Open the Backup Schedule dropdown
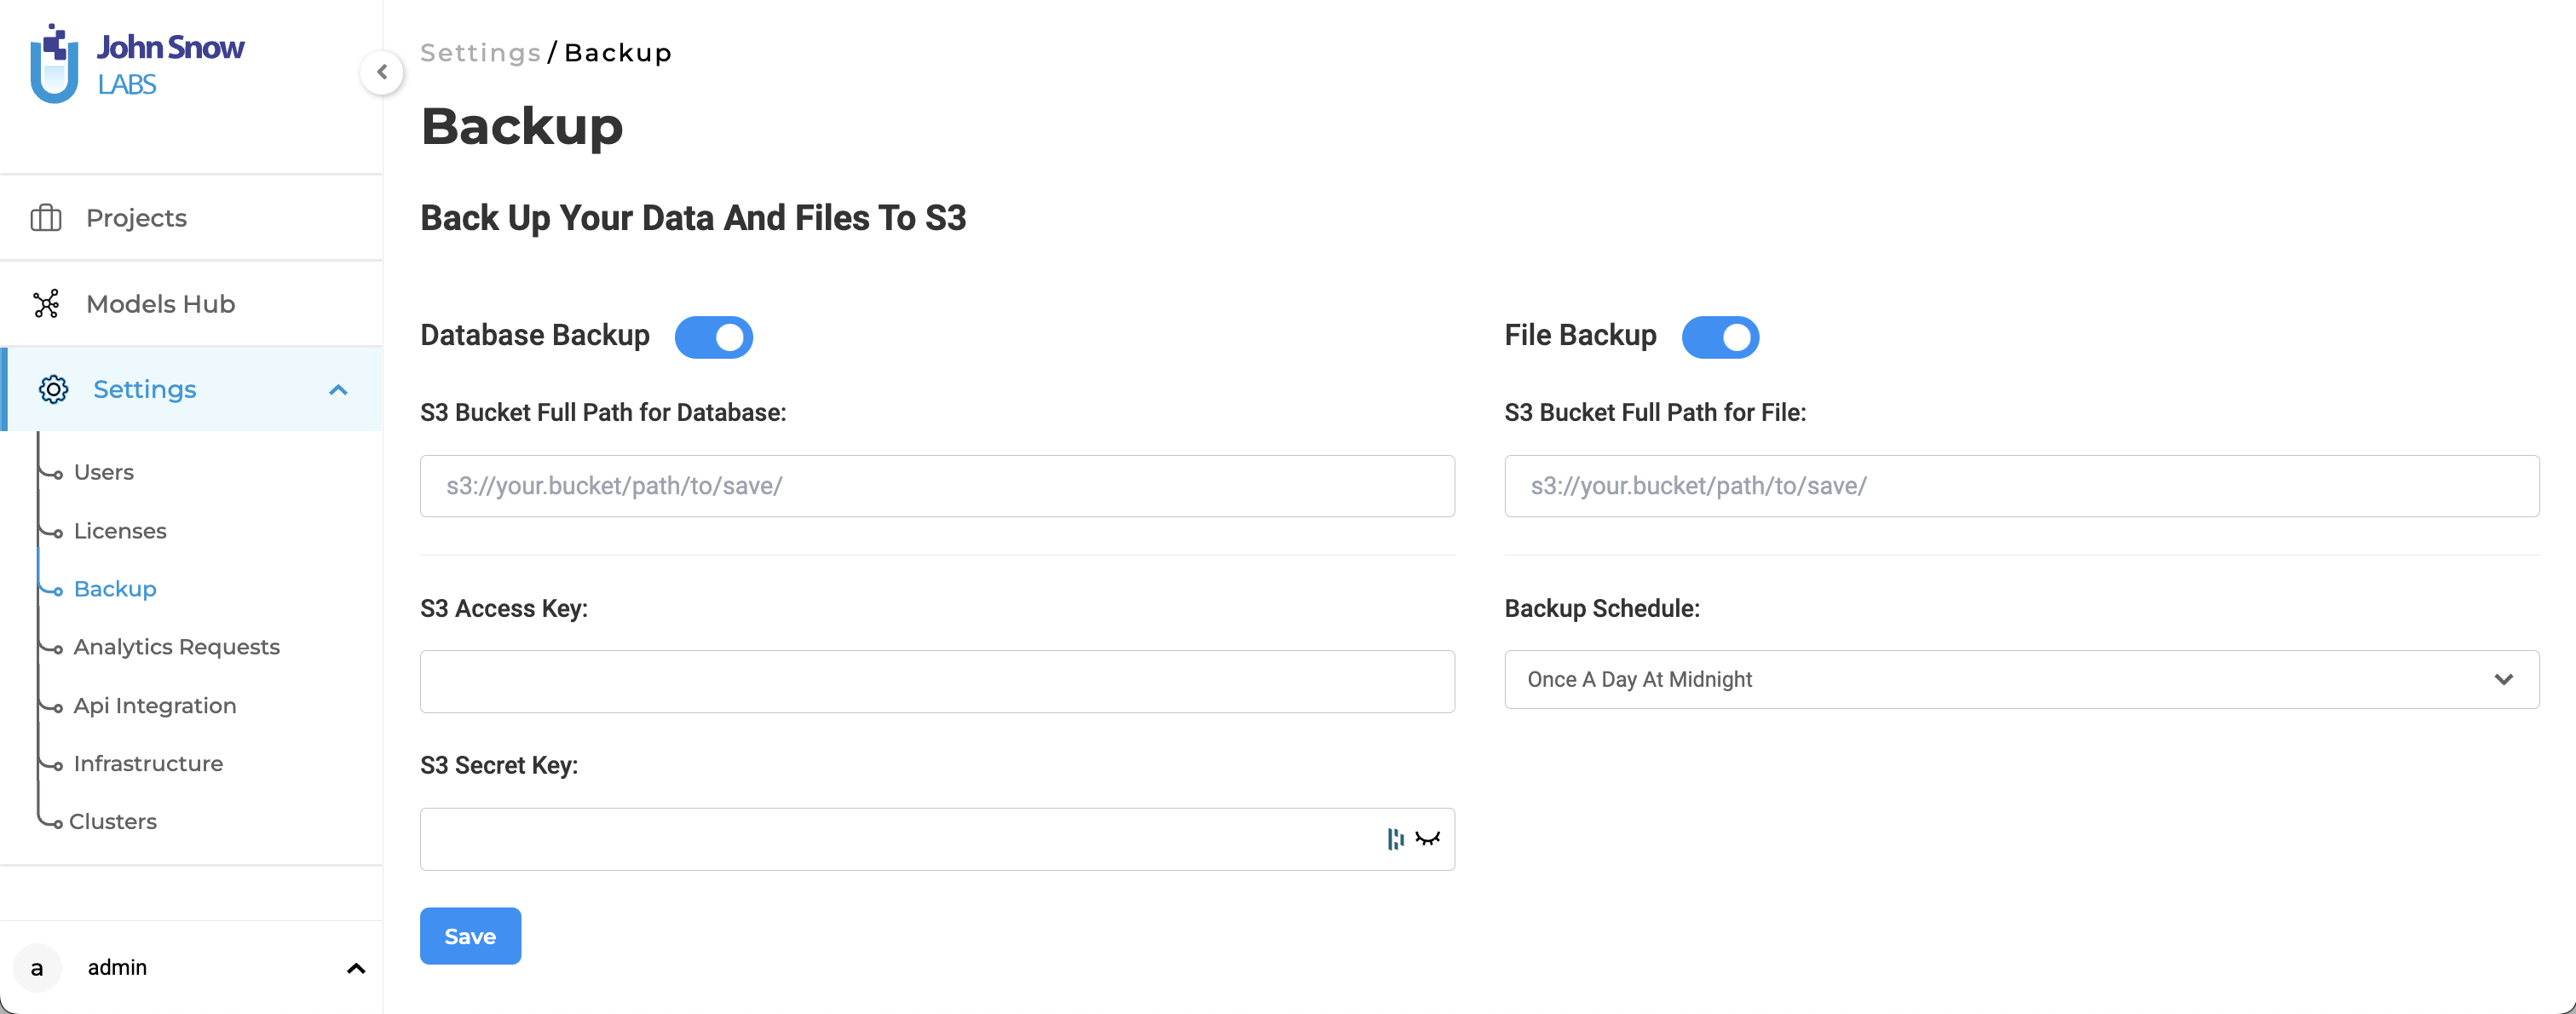This screenshot has height=1014, width=2576. click(x=2021, y=680)
